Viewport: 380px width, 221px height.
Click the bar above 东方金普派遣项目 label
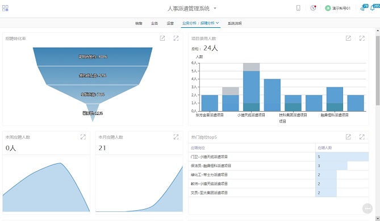210,103
